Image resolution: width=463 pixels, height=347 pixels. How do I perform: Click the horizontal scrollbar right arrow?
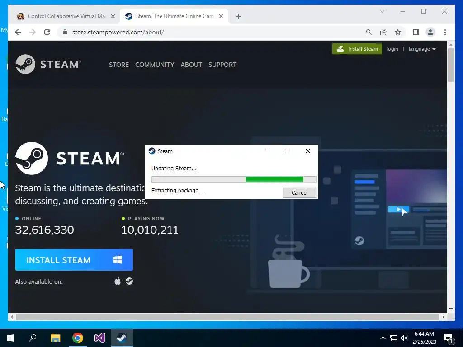point(443,317)
